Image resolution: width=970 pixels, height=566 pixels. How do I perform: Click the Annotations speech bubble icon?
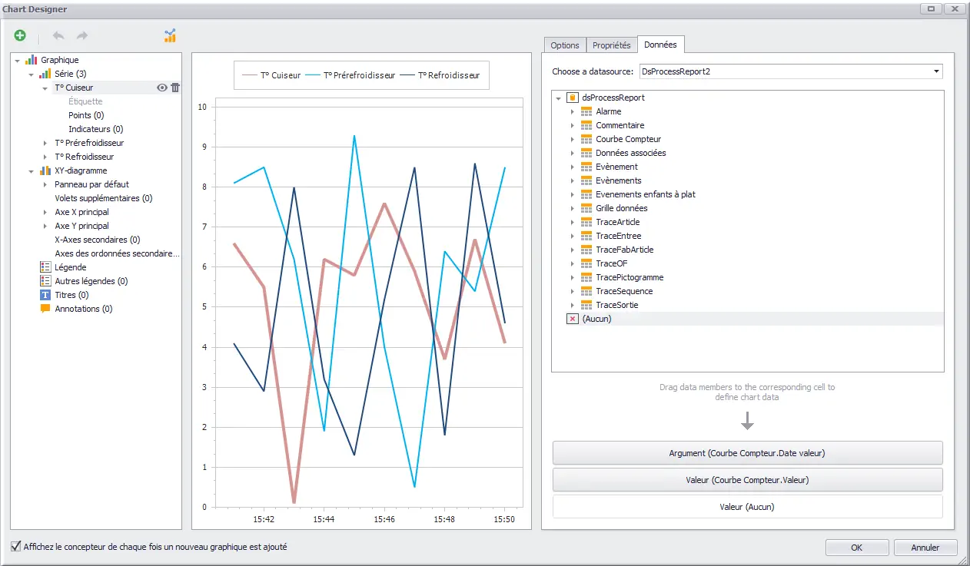point(45,309)
